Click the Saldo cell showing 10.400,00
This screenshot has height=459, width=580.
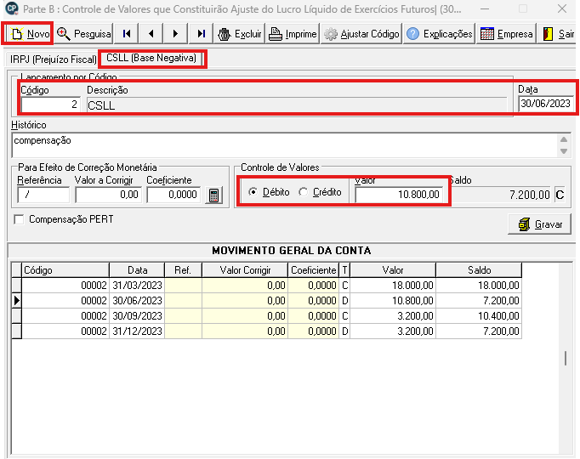pyautogui.click(x=479, y=316)
